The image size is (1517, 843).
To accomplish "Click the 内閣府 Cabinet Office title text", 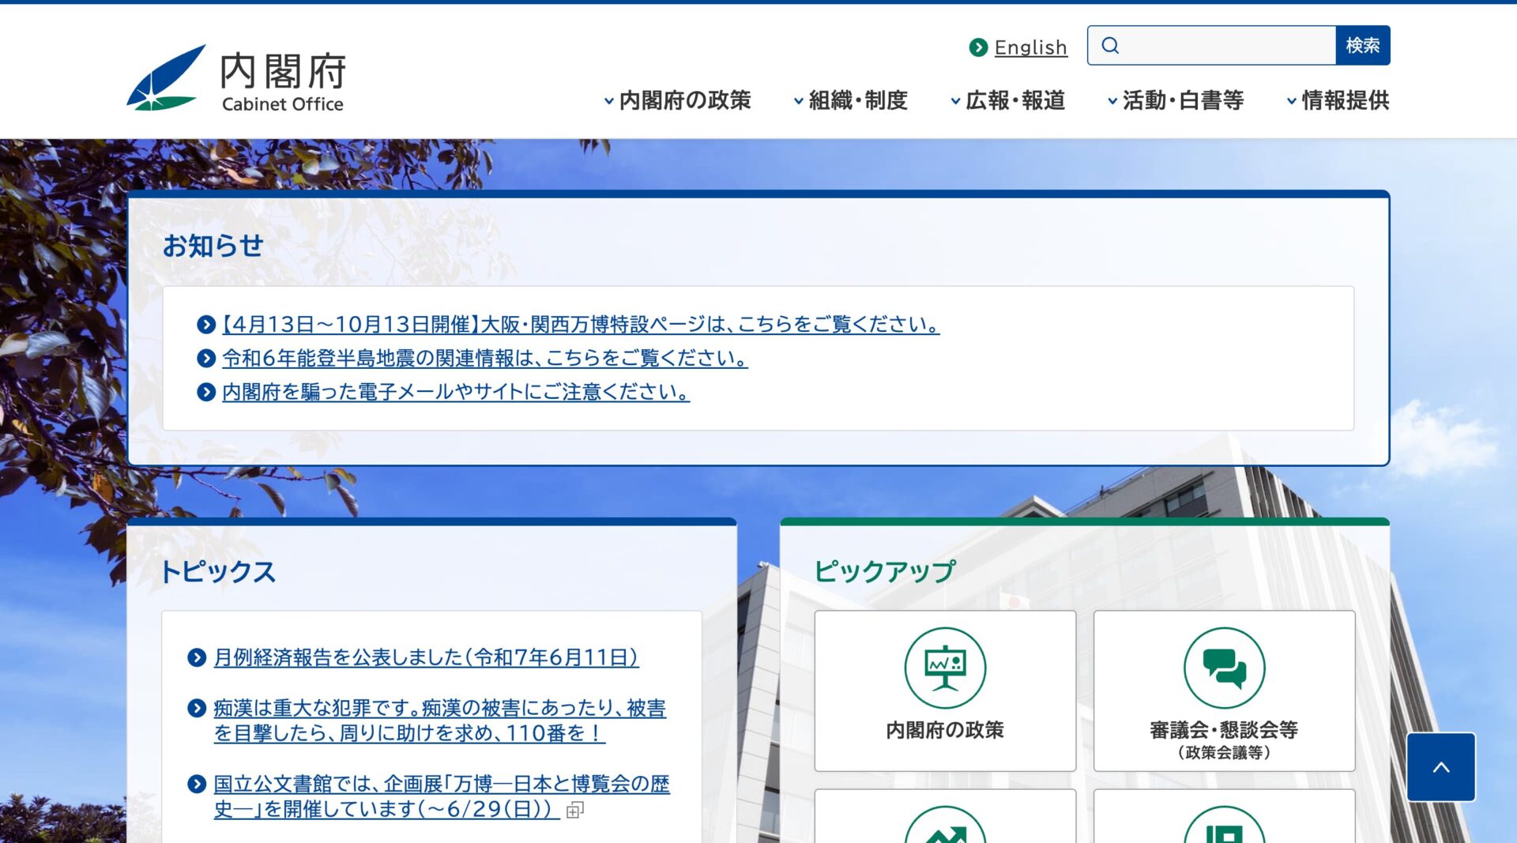I will tap(283, 81).
